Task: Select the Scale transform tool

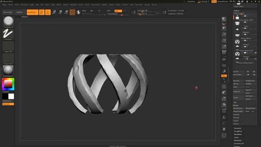Action: 60,12
